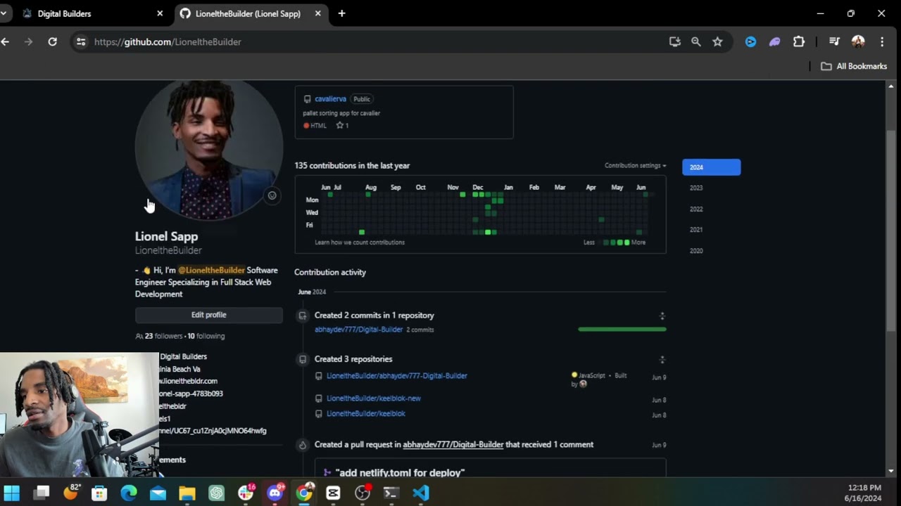This screenshot has height=506, width=901.
Task: Open CapCut from the taskbar
Action: [x=334, y=493]
